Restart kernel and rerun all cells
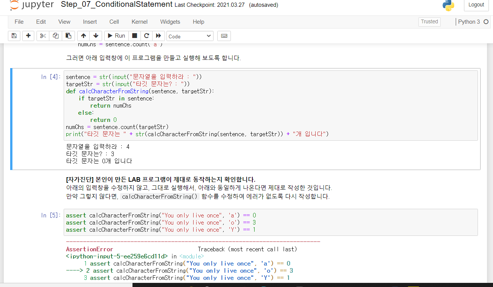The width and height of the screenshot is (493, 287). tap(159, 36)
